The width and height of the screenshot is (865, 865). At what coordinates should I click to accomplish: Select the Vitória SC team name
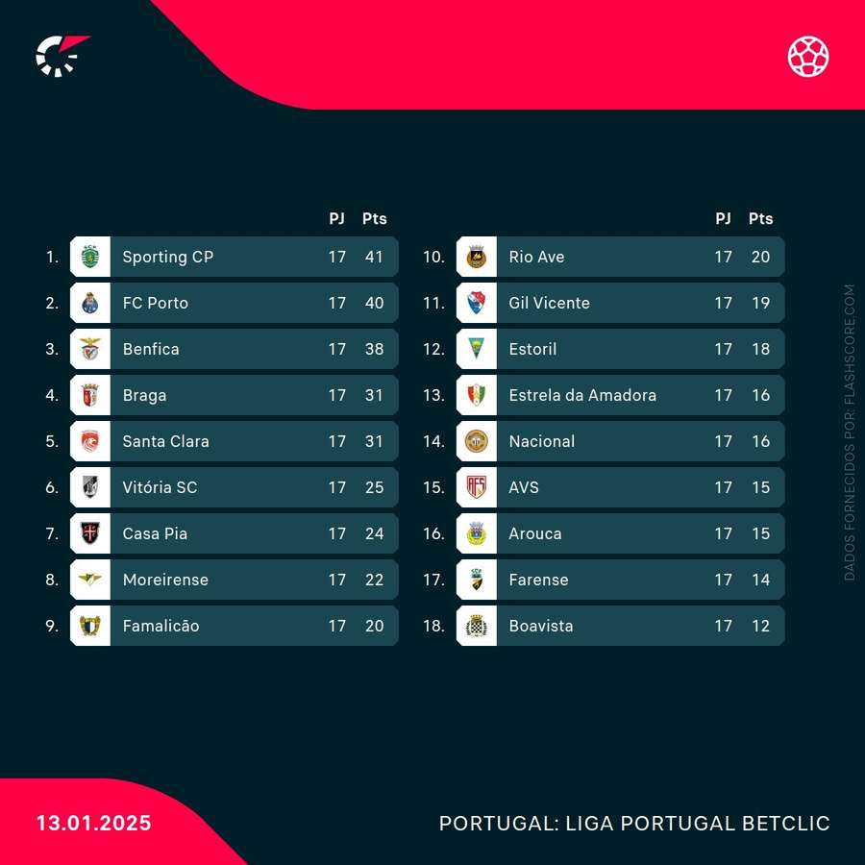[x=160, y=487]
